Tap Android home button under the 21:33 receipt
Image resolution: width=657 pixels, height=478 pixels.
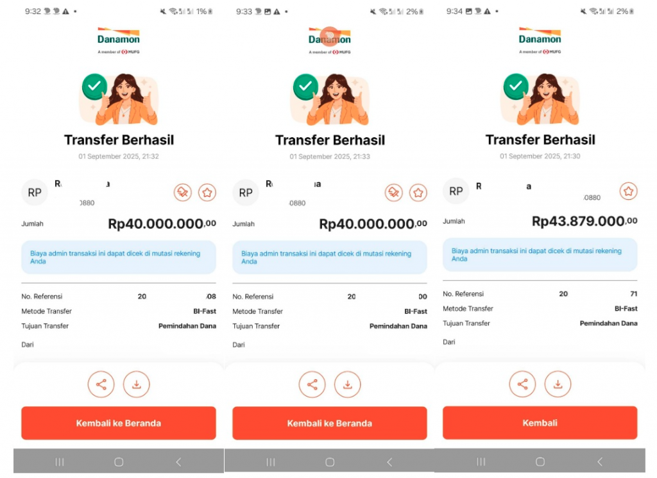(330, 462)
